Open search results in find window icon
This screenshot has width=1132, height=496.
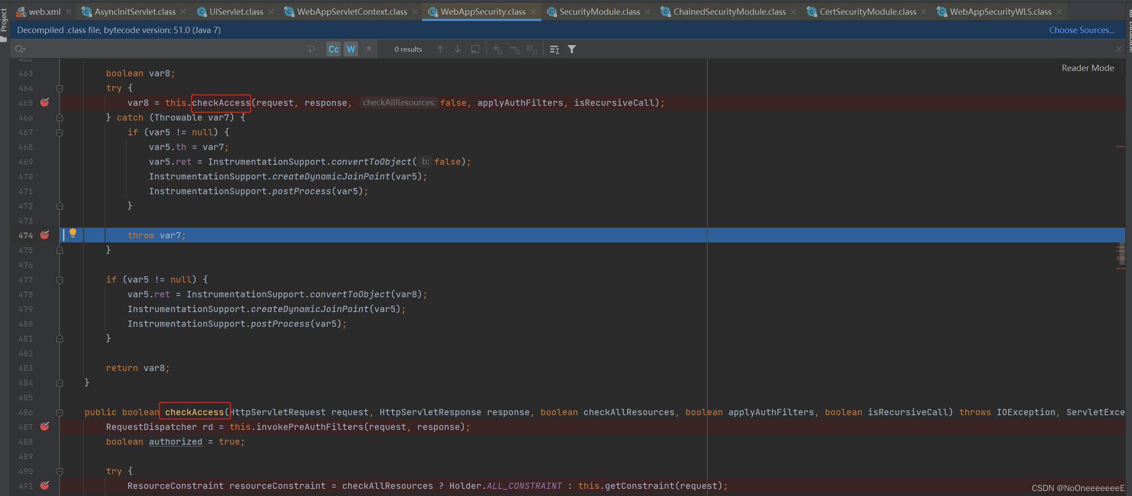[554, 50]
